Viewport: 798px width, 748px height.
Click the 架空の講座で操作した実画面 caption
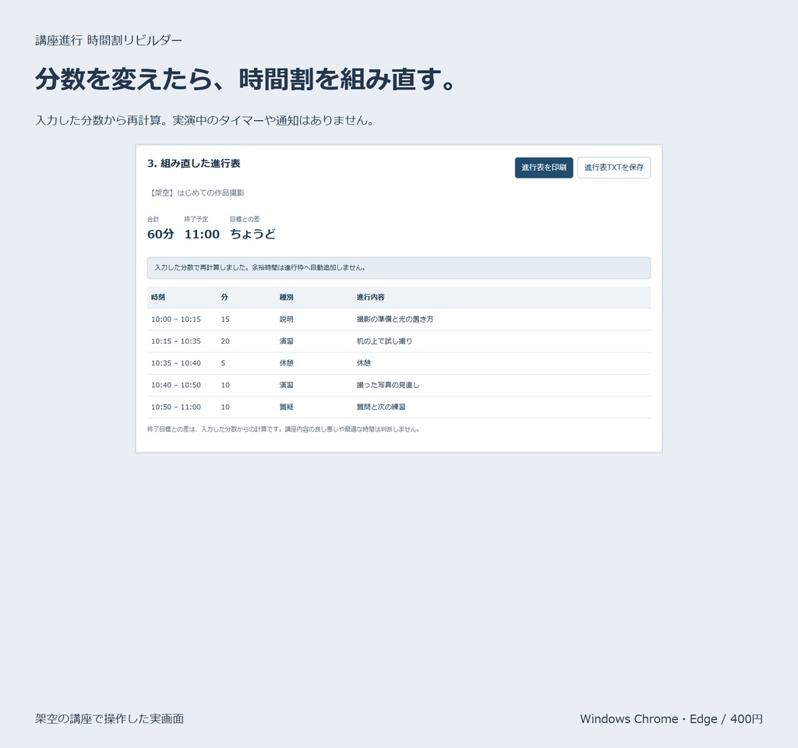coord(109,719)
